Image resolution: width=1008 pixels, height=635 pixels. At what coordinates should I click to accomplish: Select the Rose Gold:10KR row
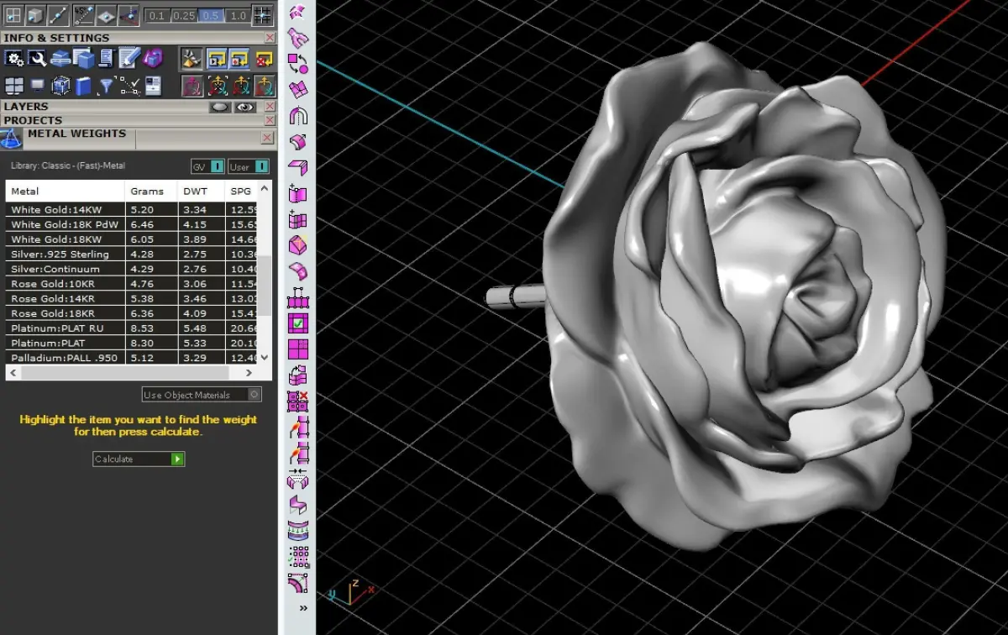132,284
